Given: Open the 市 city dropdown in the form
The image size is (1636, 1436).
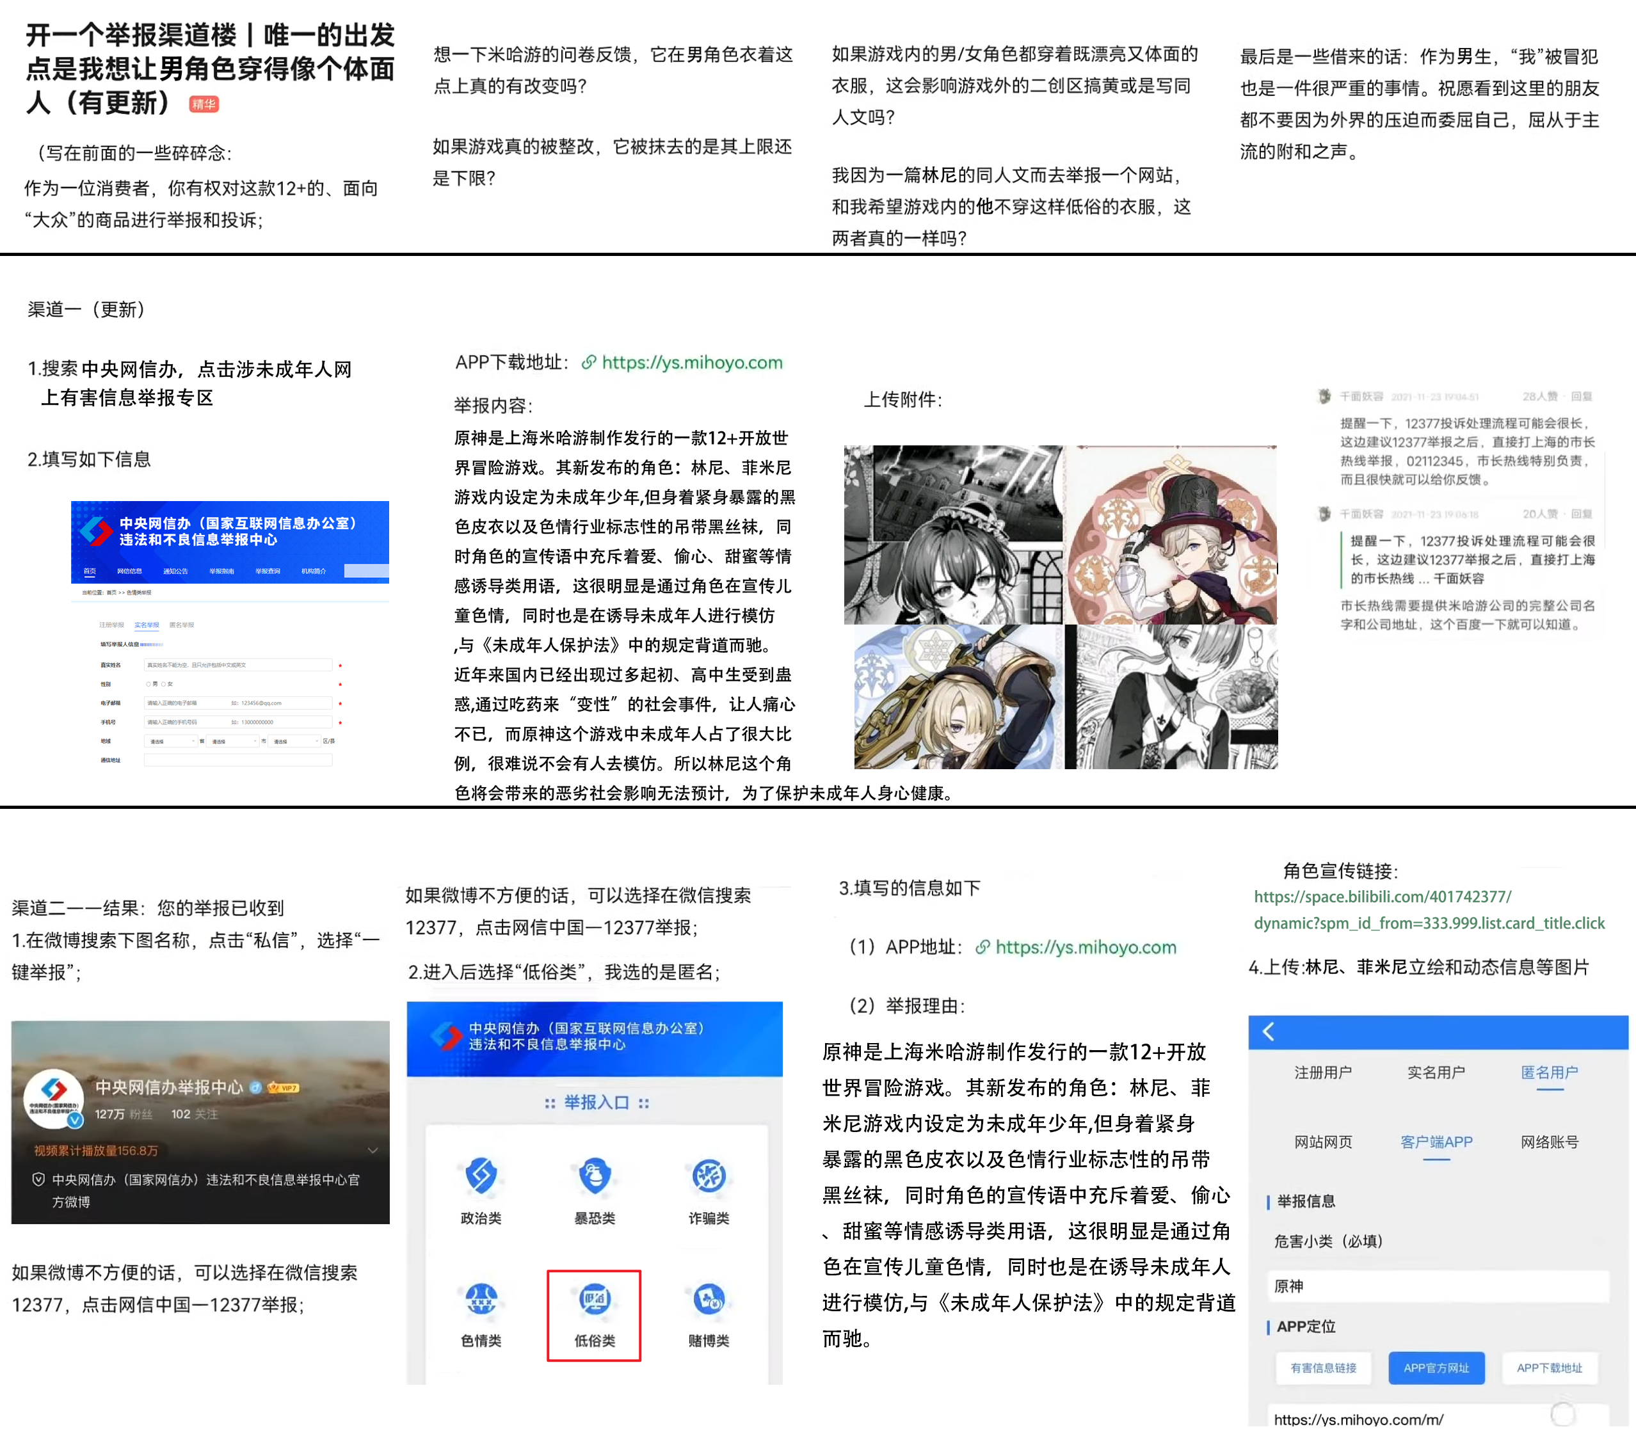Looking at the screenshot, I should [x=232, y=741].
